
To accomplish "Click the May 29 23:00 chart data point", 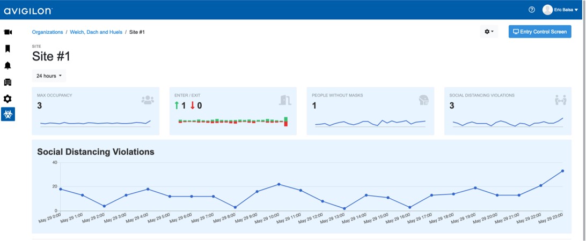I will 562,171.
